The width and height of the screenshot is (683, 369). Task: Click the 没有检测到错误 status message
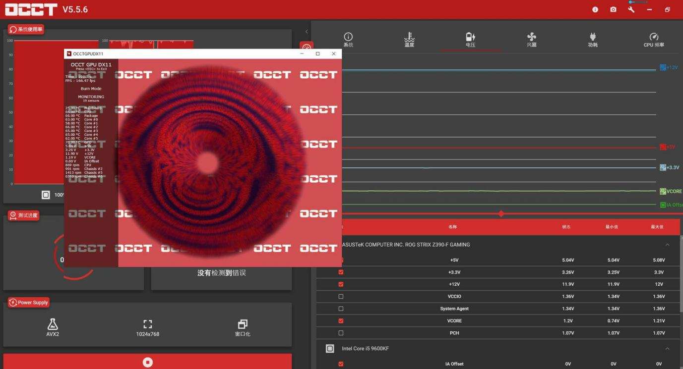pos(222,273)
